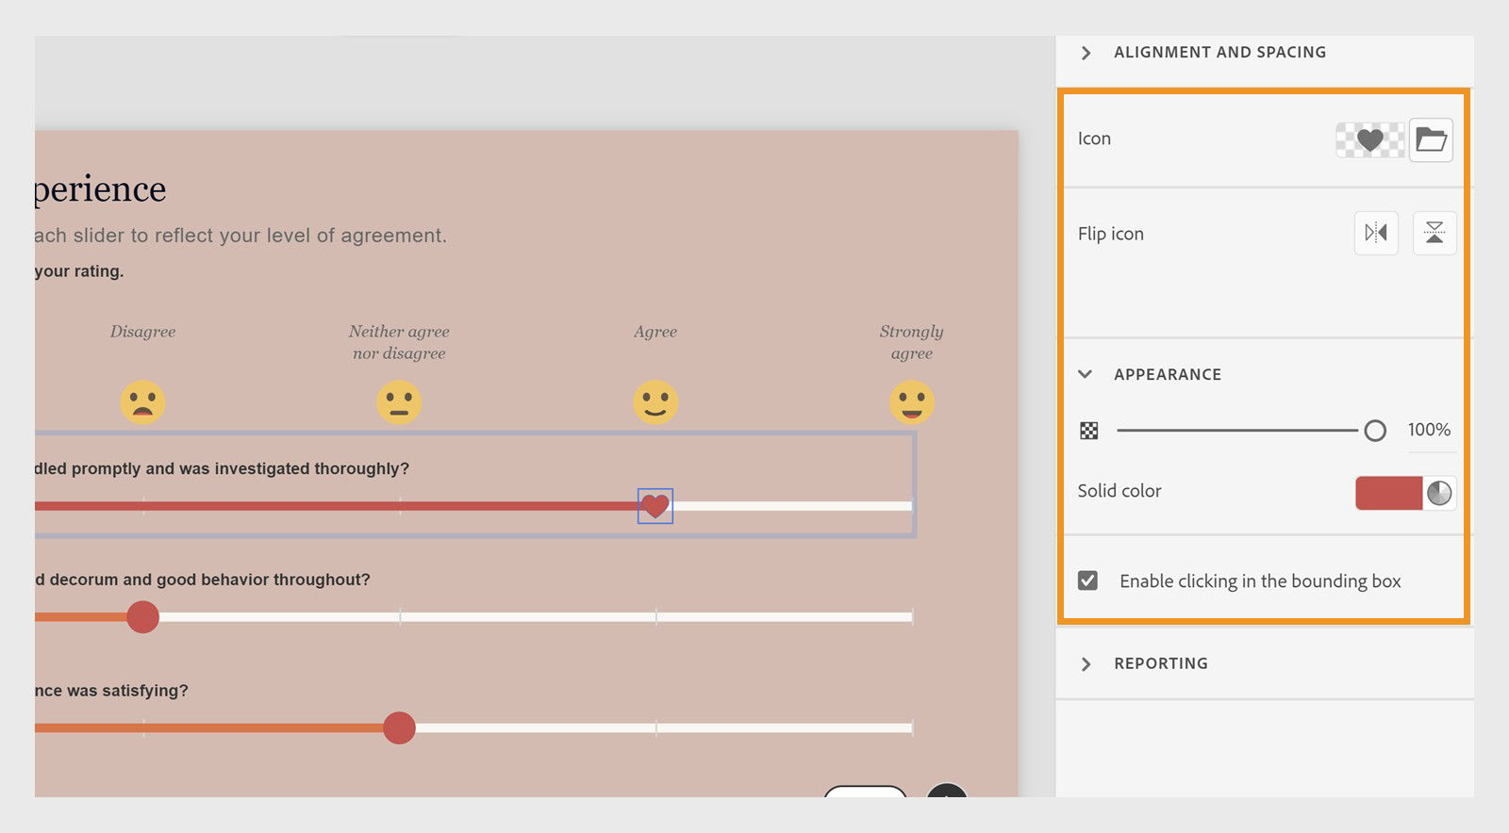Flip the icon vertically
The width and height of the screenshot is (1509, 833).
click(x=1434, y=233)
